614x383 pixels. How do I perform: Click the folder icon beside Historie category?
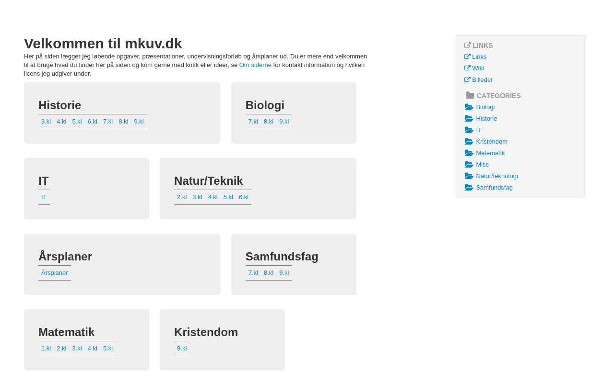[469, 119]
